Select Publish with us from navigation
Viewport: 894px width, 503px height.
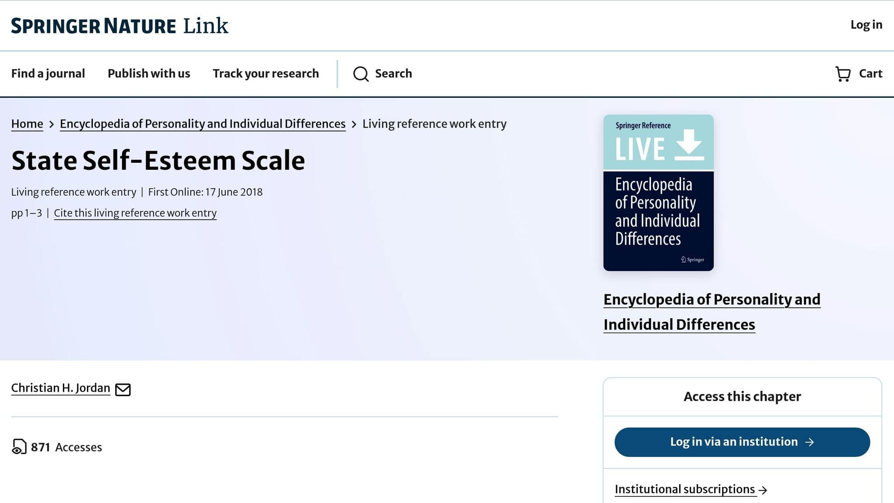coord(148,74)
